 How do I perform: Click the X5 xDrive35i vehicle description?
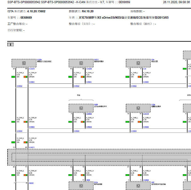pyautogui.click(x=124, y=18)
